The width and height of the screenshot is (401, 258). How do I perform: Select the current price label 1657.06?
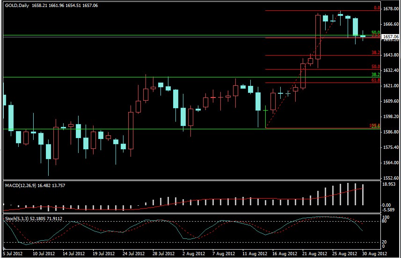391,36
